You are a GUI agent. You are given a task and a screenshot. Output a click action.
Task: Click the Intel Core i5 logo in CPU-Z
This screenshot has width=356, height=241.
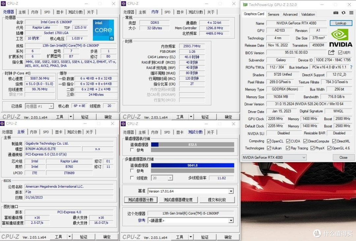(103, 30)
